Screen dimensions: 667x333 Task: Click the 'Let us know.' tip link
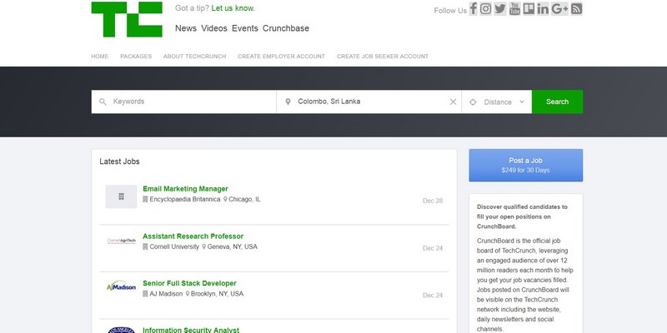233,8
